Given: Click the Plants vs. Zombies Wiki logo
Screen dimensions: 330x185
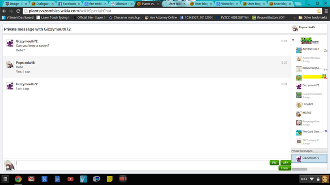Looking at the screenshot, I should point(309,41).
